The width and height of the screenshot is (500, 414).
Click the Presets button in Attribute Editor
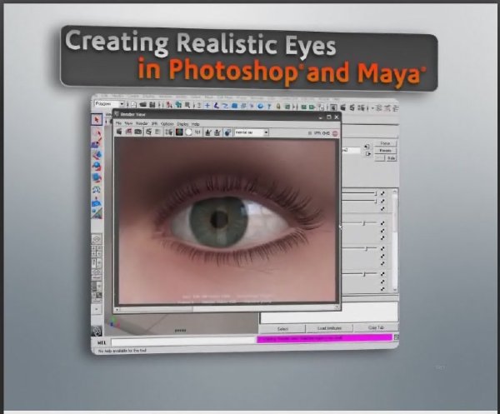[x=385, y=151]
